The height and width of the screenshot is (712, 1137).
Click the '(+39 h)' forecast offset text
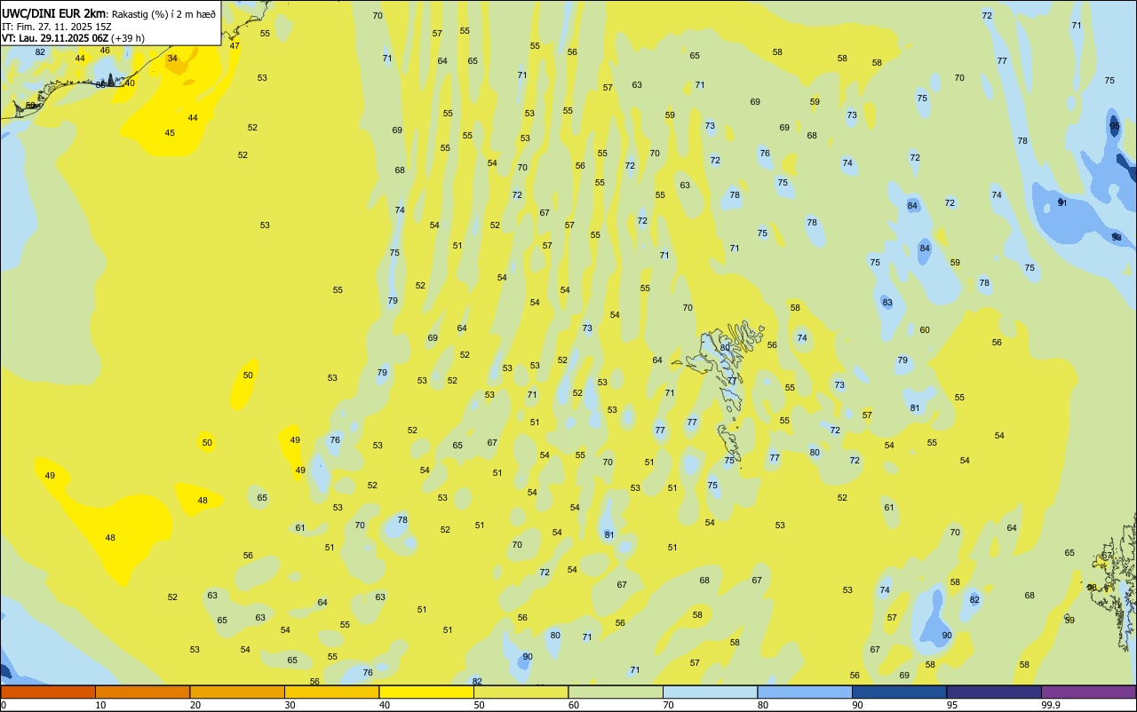(x=128, y=38)
